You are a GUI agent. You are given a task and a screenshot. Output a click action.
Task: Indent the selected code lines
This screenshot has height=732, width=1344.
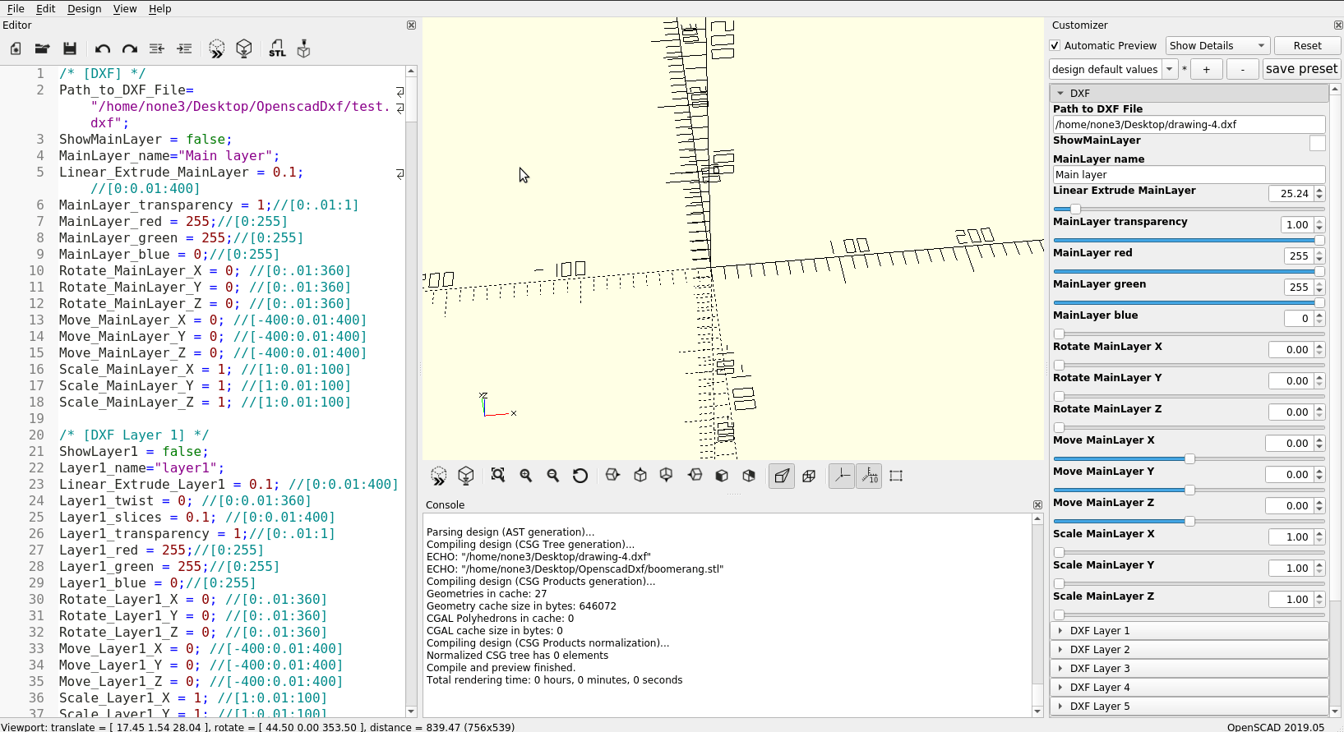point(185,49)
